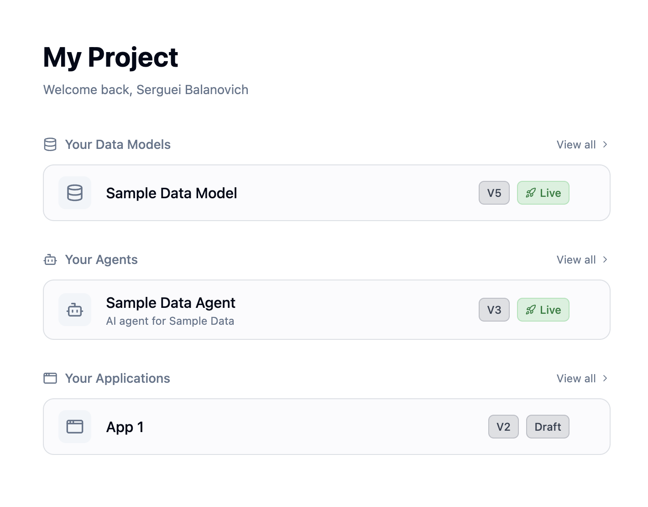Click the V3 version badge on Sample Data Agent

(494, 310)
